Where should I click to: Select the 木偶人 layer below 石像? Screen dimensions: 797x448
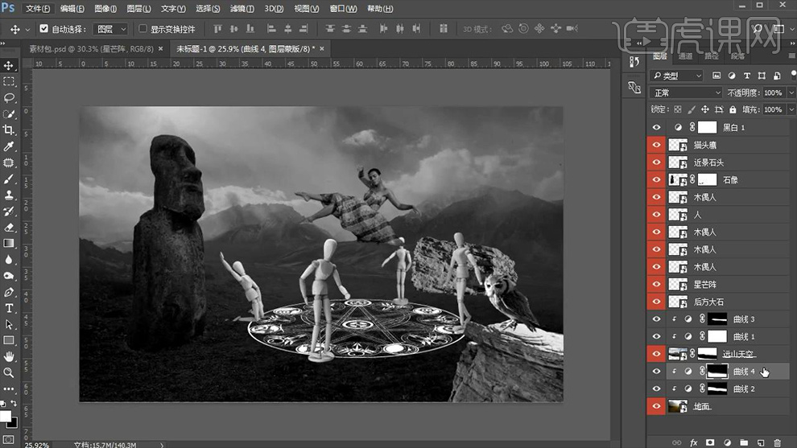[x=728, y=197]
